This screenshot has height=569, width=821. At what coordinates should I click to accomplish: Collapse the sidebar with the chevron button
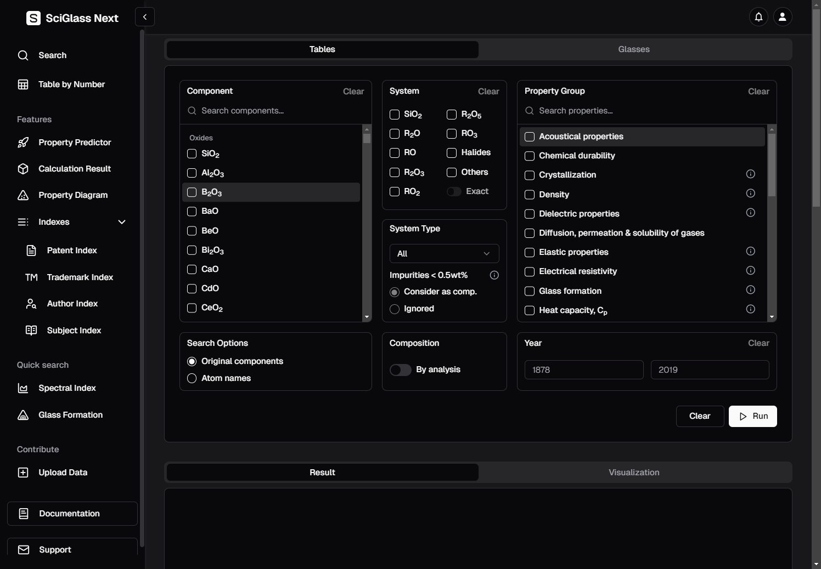click(145, 17)
